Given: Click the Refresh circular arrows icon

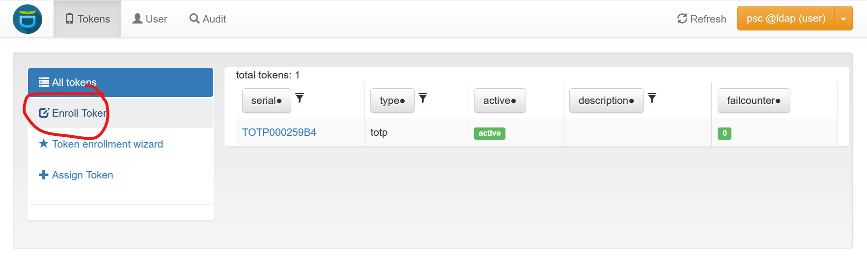Looking at the screenshot, I should [682, 19].
